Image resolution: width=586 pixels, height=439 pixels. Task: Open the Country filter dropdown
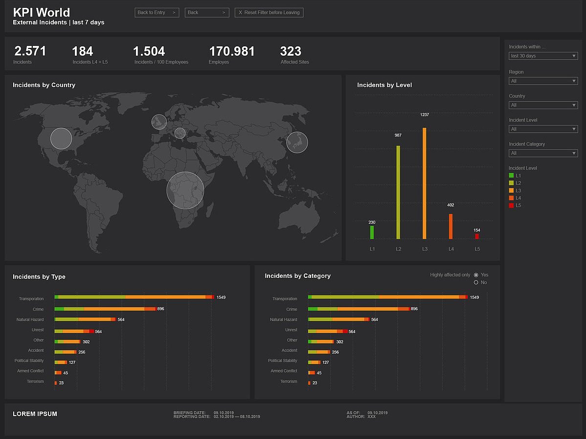coord(543,105)
